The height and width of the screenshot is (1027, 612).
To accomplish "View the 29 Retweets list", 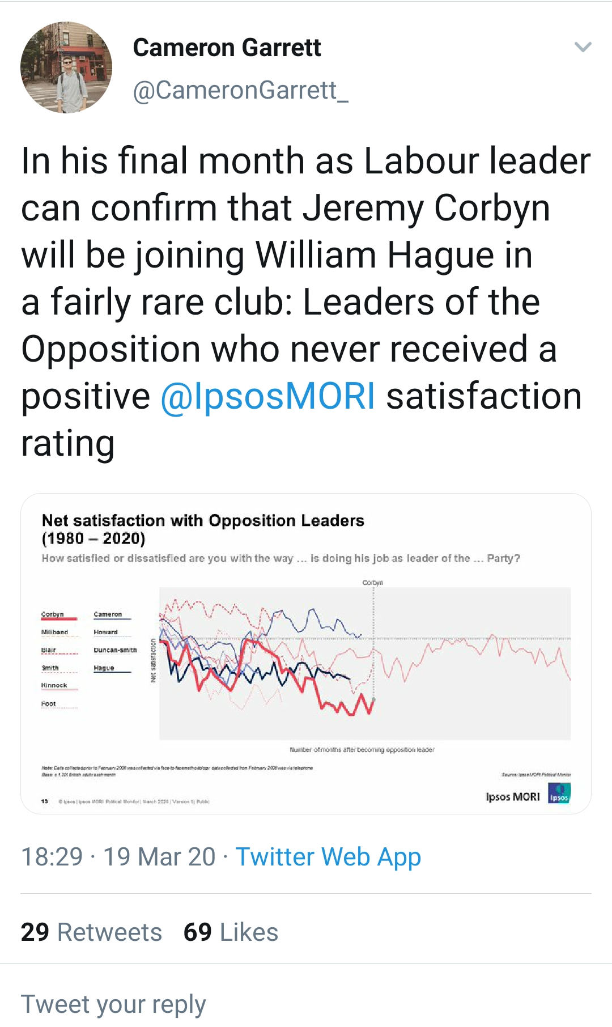I will point(91,932).
